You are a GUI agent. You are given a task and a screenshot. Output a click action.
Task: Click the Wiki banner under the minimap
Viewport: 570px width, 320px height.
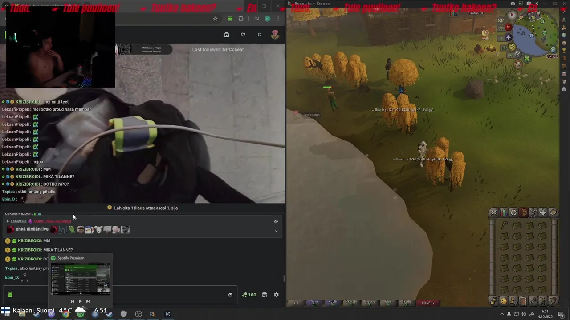(x=552, y=56)
